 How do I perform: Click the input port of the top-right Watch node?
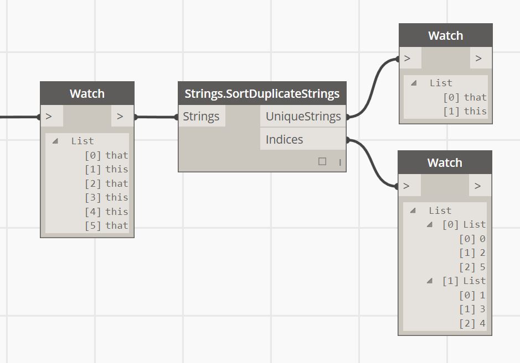pos(410,58)
